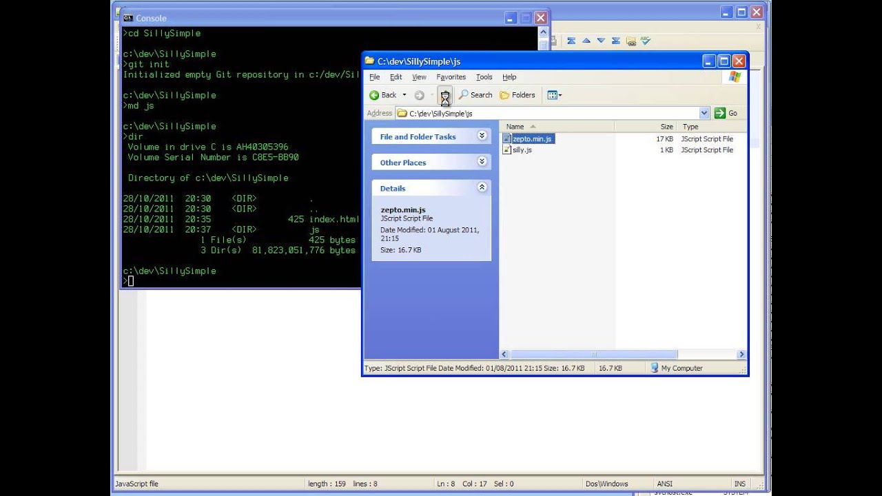This screenshot has width=882, height=496.
Task: Click the grey X document close icon
Action: tap(759, 26)
